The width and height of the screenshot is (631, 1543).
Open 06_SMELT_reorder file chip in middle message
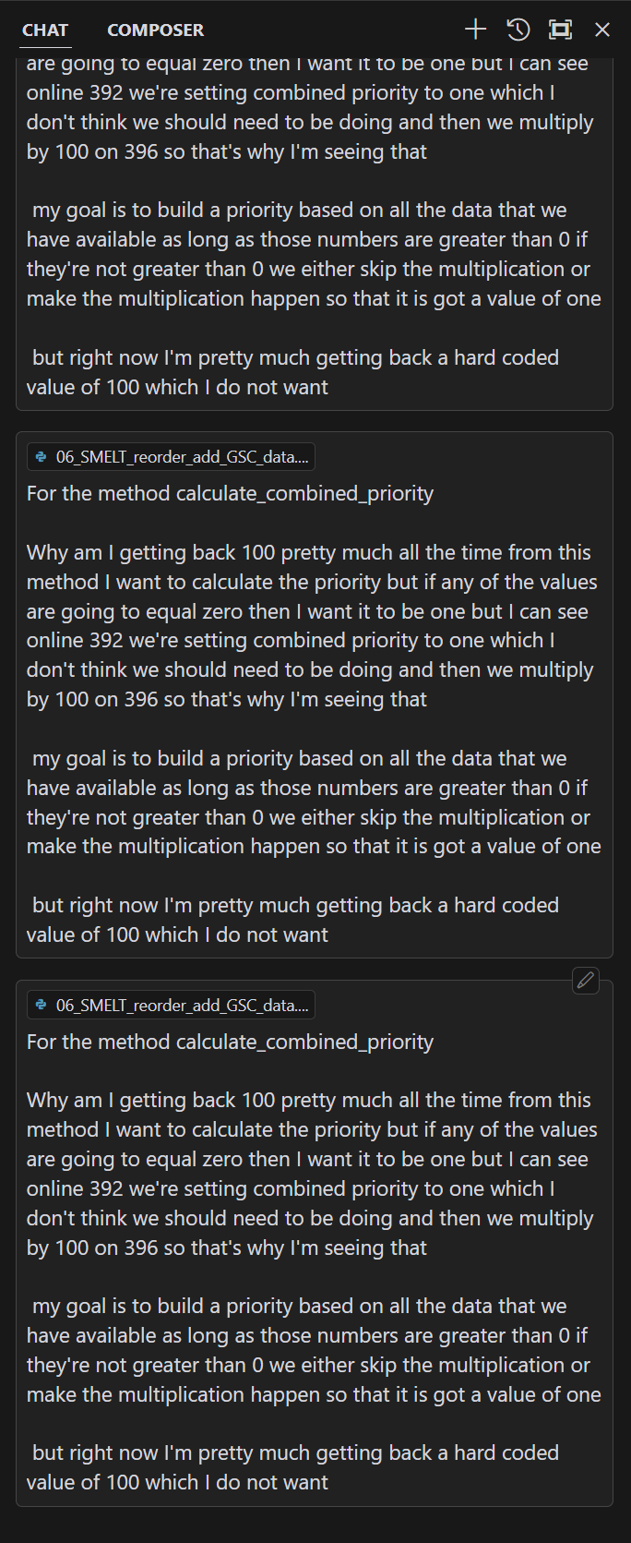(181, 457)
